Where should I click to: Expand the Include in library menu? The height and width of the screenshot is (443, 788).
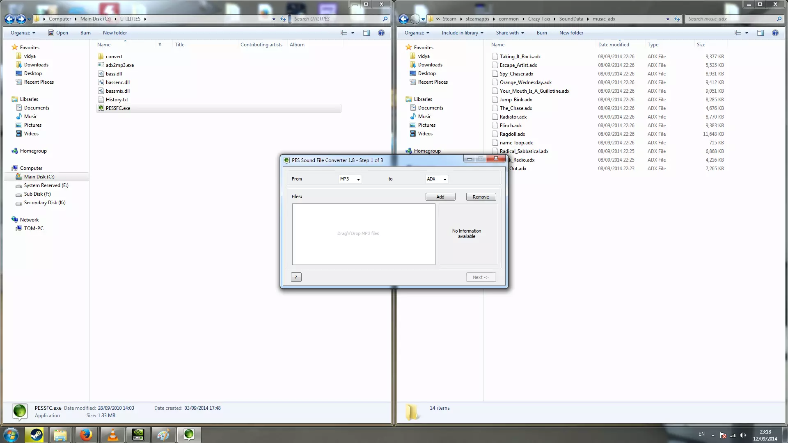click(x=463, y=33)
